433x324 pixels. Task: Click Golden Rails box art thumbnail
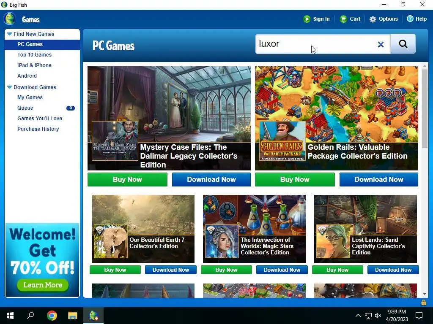tap(282, 141)
